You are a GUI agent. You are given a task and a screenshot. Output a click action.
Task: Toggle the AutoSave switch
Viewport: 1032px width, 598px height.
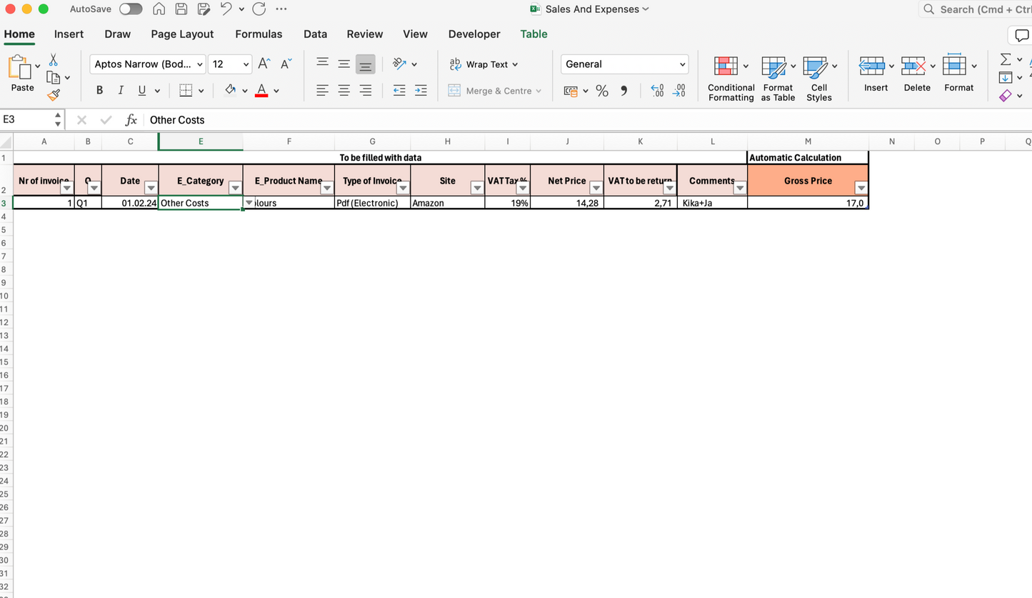(x=131, y=9)
